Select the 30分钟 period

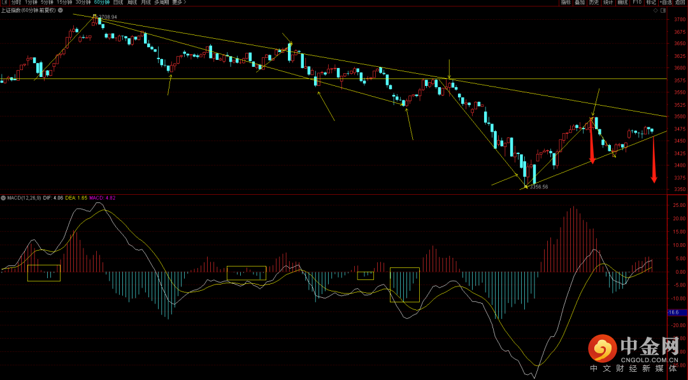tap(83, 3)
